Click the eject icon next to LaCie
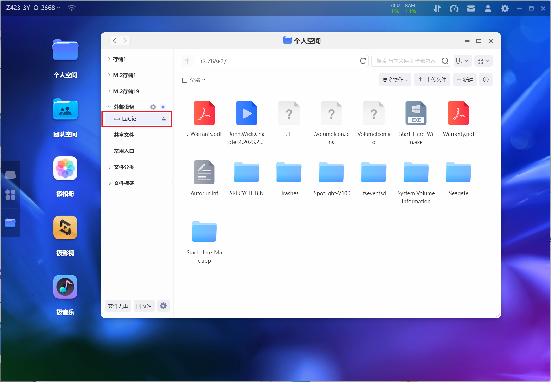 pos(164,119)
